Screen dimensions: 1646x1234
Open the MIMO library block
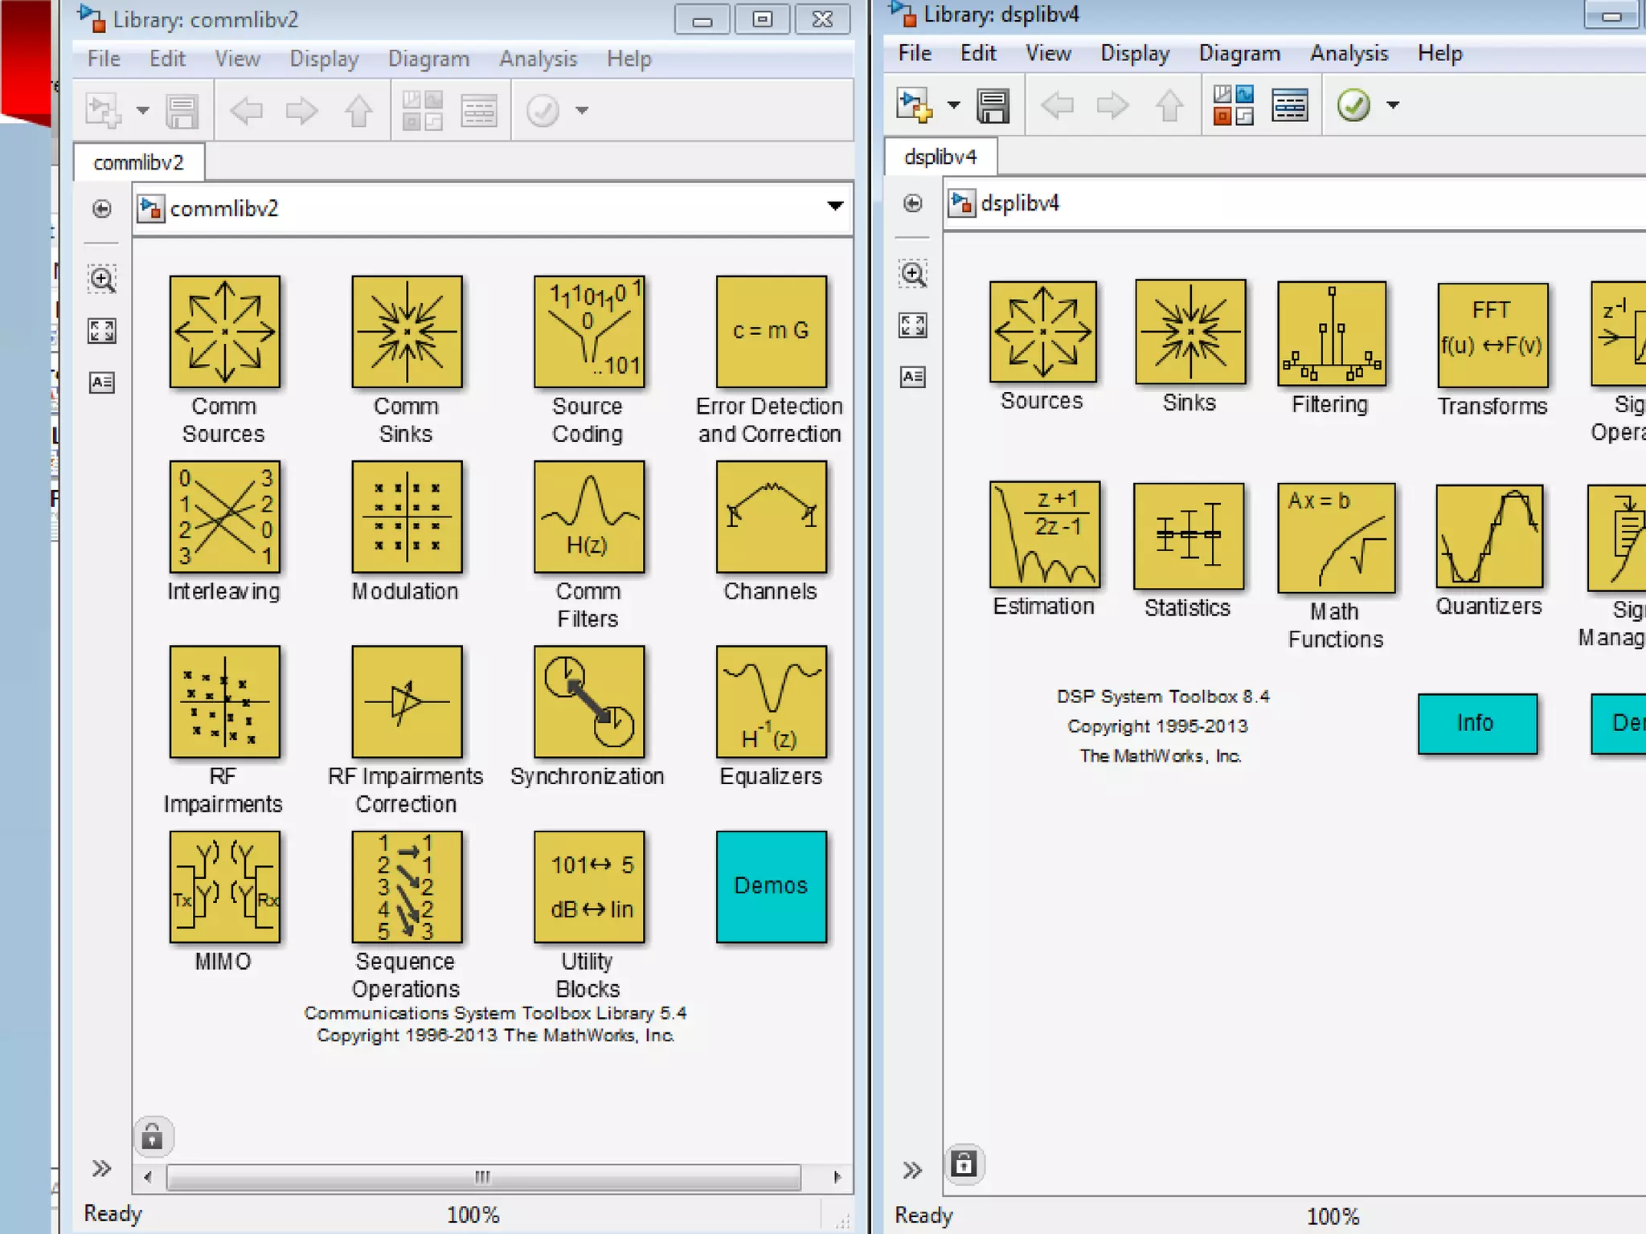click(x=224, y=886)
